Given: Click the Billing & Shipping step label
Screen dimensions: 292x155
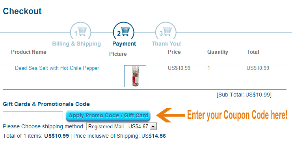Looking at the screenshot, I should pos(76,44).
